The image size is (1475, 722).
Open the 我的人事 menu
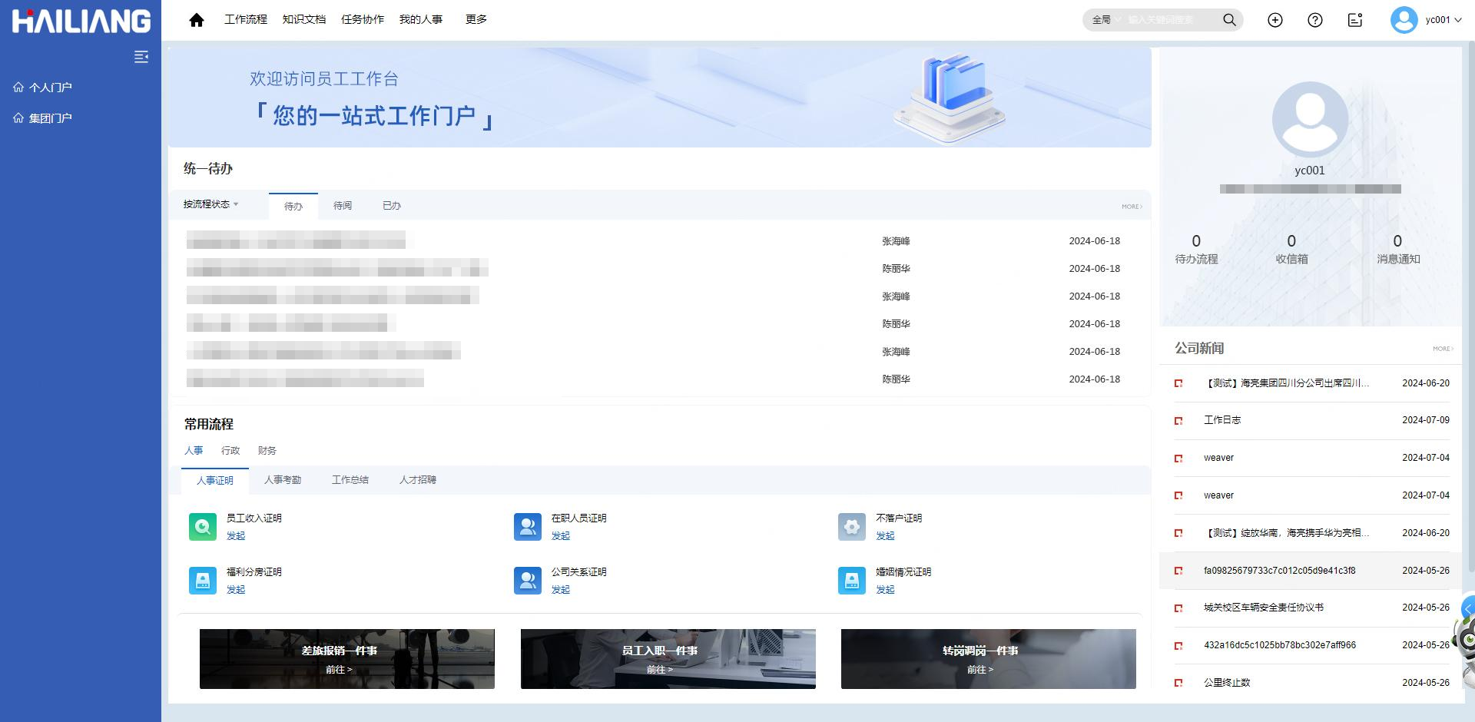(x=421, y=19)
